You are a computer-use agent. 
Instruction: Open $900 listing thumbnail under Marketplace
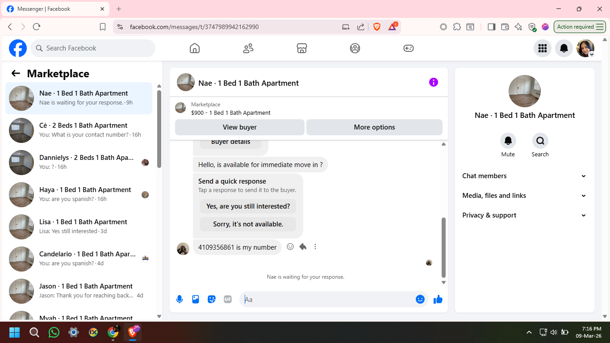(180, 108)
